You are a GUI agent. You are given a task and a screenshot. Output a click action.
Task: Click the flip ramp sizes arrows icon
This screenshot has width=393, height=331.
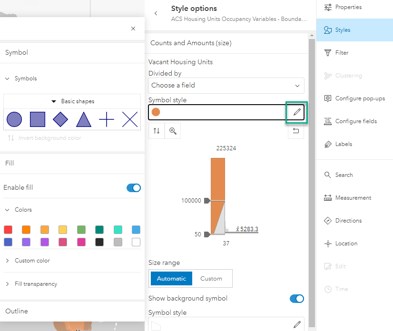(x=157, y=131)
